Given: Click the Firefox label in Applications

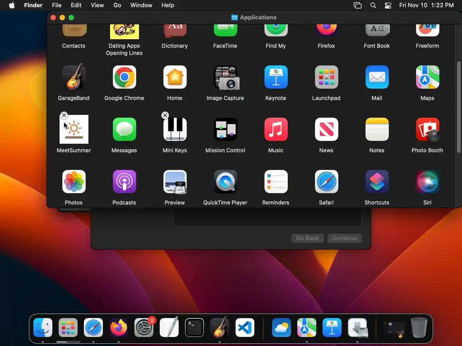Looking at the screenshot, I should click(326, 46).
